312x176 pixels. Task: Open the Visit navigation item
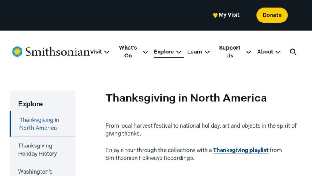pyautogui.click(x=96, y=52)
